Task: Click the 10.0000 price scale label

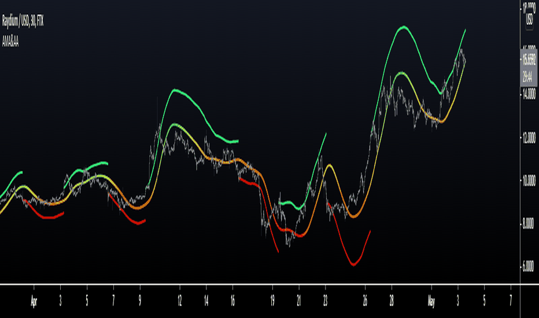Action: [529, 180]
